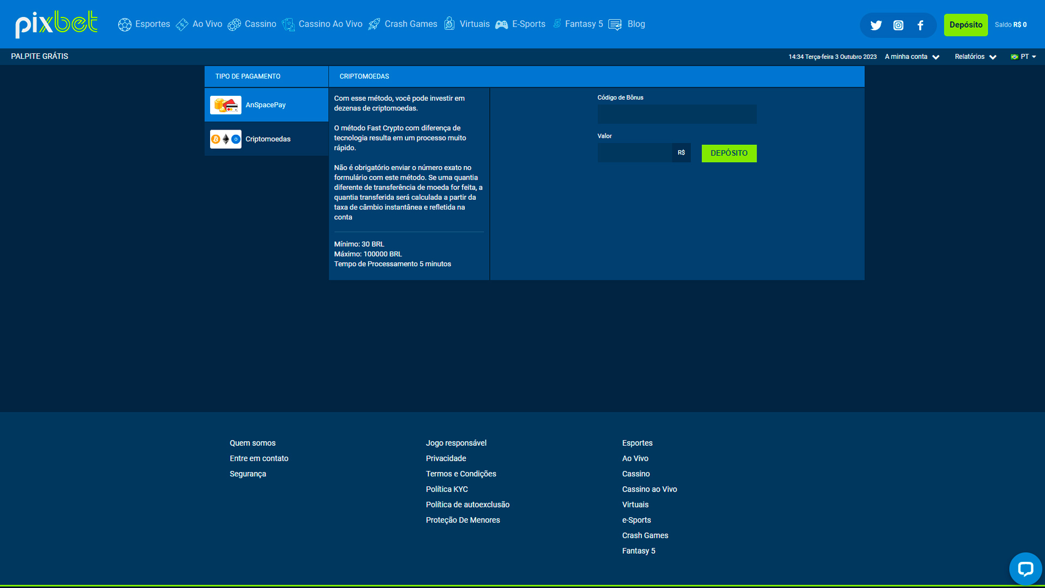Click the Criptomoedas coins logo
1045x588 pixels.
point(225,139)
